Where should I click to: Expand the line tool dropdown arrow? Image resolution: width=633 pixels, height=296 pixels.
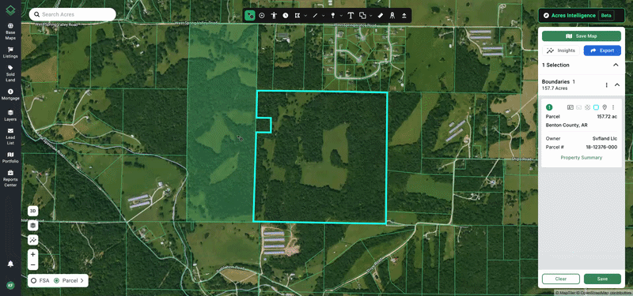pos(324,16)
